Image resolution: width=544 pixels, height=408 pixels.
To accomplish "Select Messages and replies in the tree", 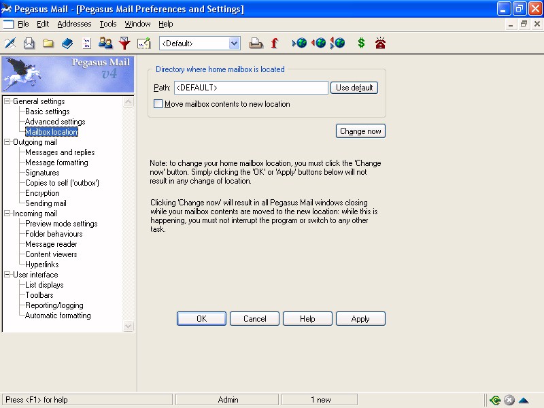I will coord(60,152).
